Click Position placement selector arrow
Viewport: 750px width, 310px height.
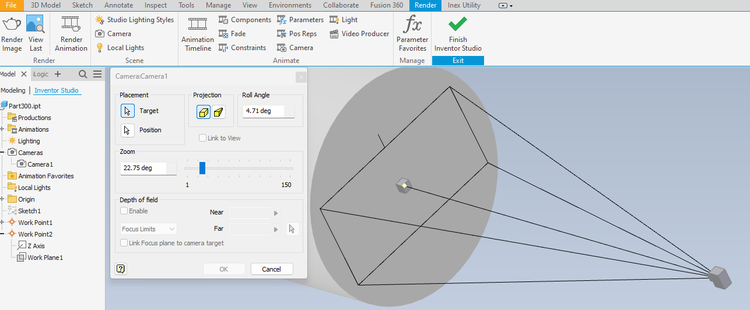pos(128,130)
